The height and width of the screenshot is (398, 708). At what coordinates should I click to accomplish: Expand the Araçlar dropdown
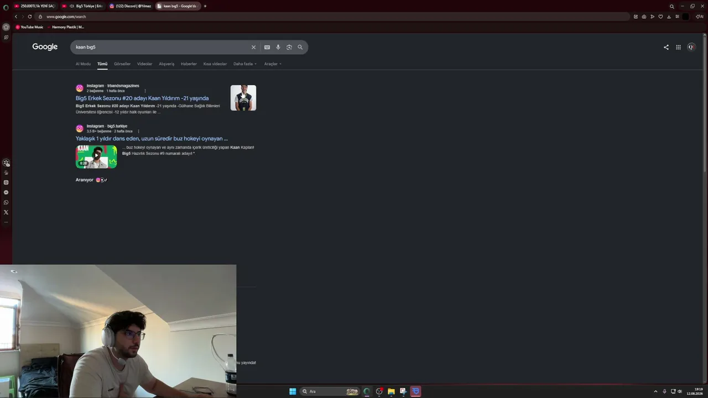pos(273,64)
